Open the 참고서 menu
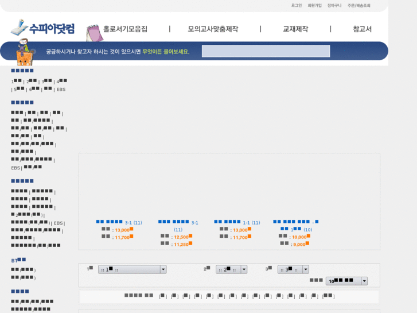Image resolution: width=417 pixels, height=313 pixels. point(362,29)
